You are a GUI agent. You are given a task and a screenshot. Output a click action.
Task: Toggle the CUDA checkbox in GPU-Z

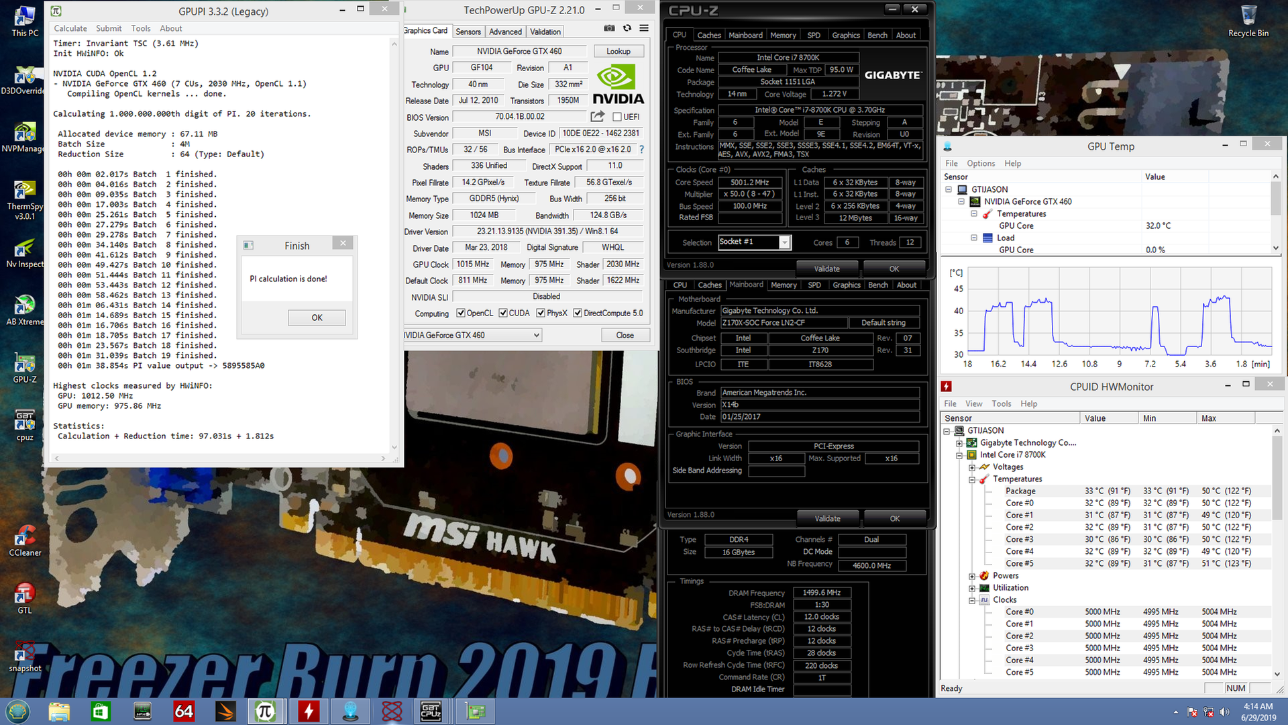coord(503,313)
